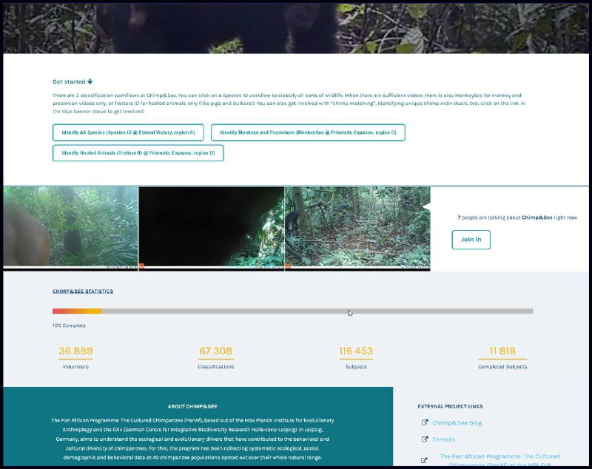The height and width of the screenshot is (469, 592).
Task: Click the external link icon next to Threads
Action: coord(425,439)
